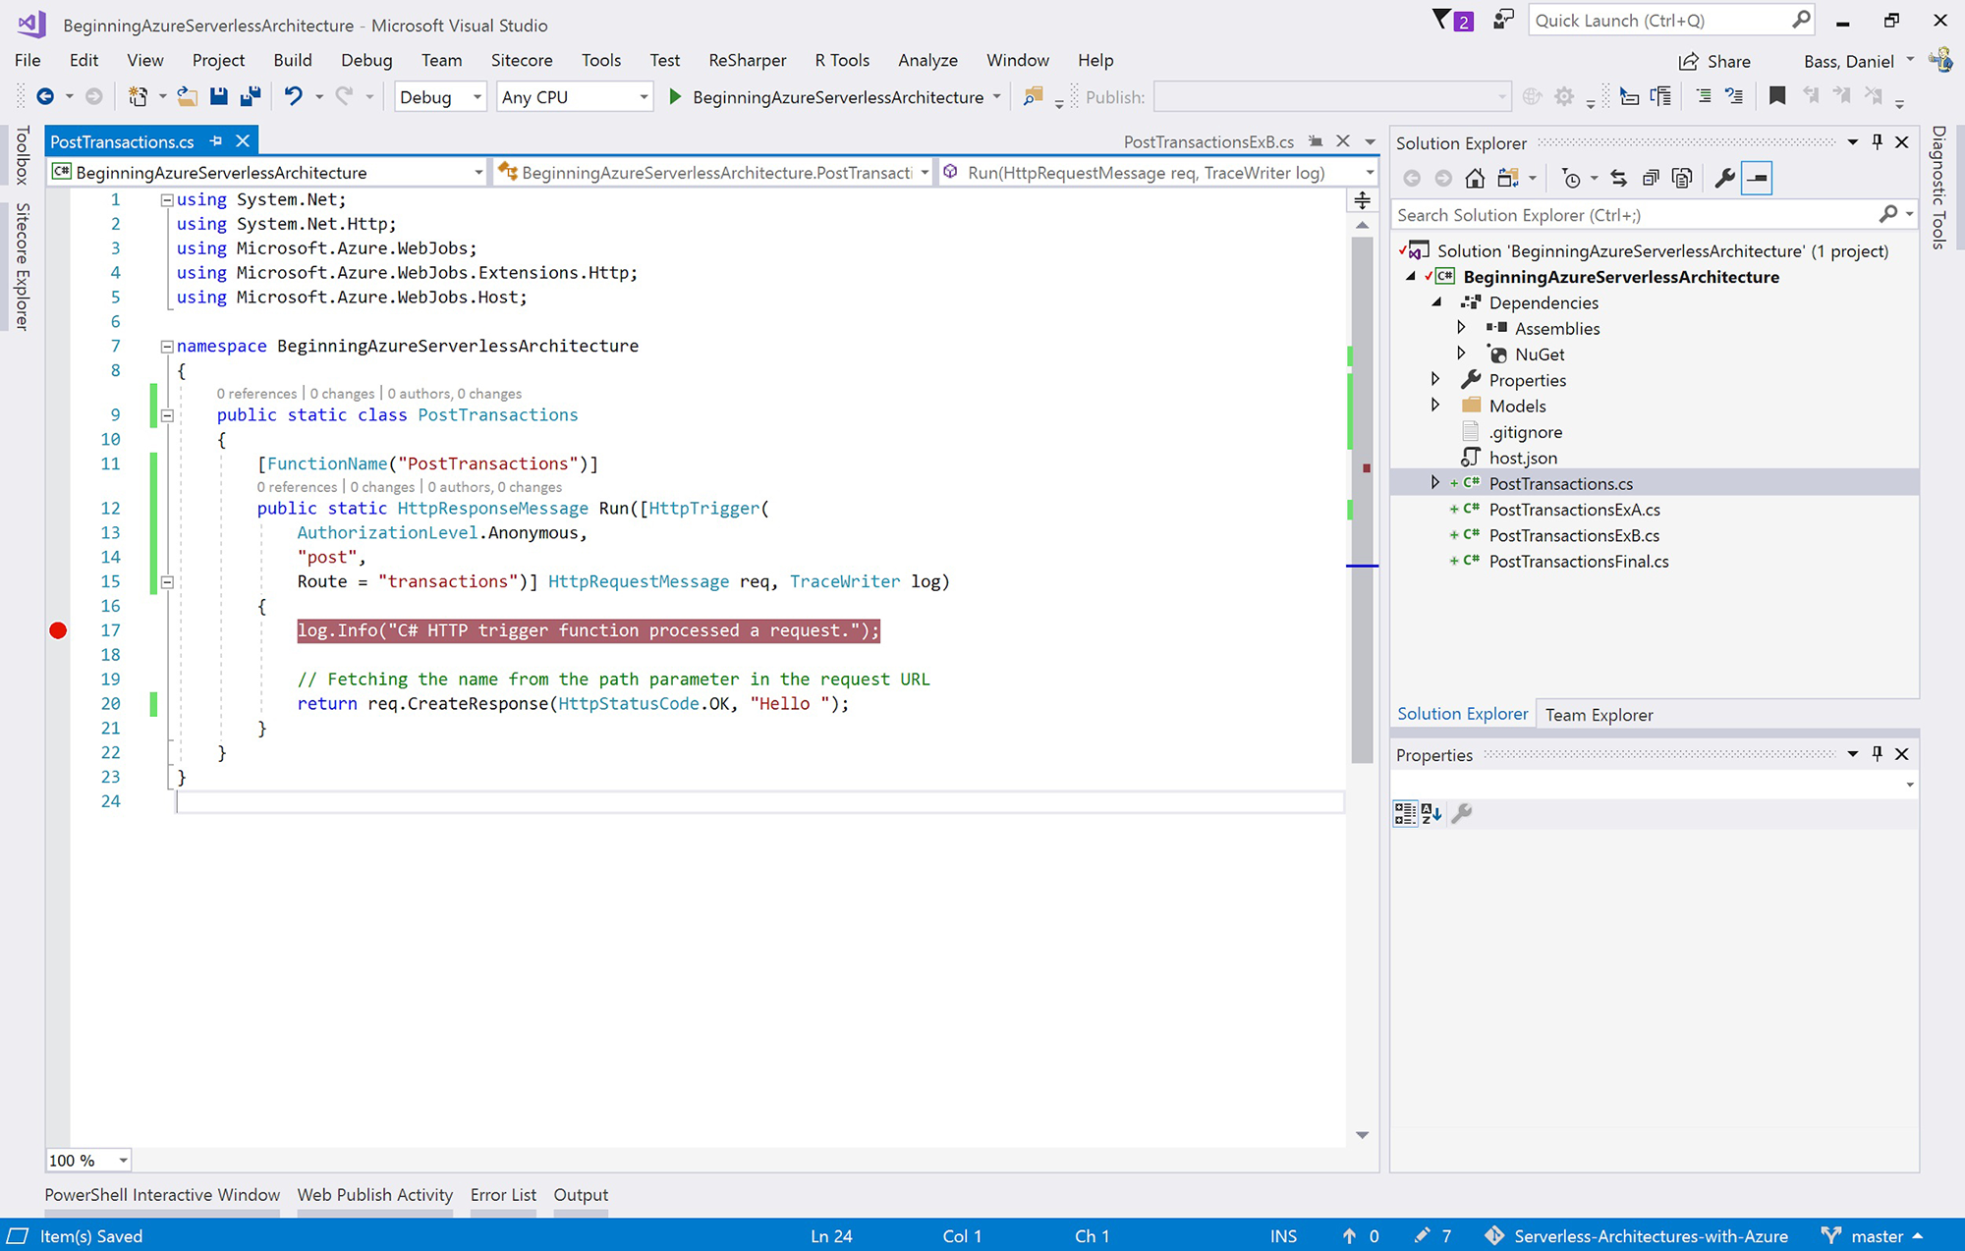Save the current file with Save icon

(x=218, y=96)
